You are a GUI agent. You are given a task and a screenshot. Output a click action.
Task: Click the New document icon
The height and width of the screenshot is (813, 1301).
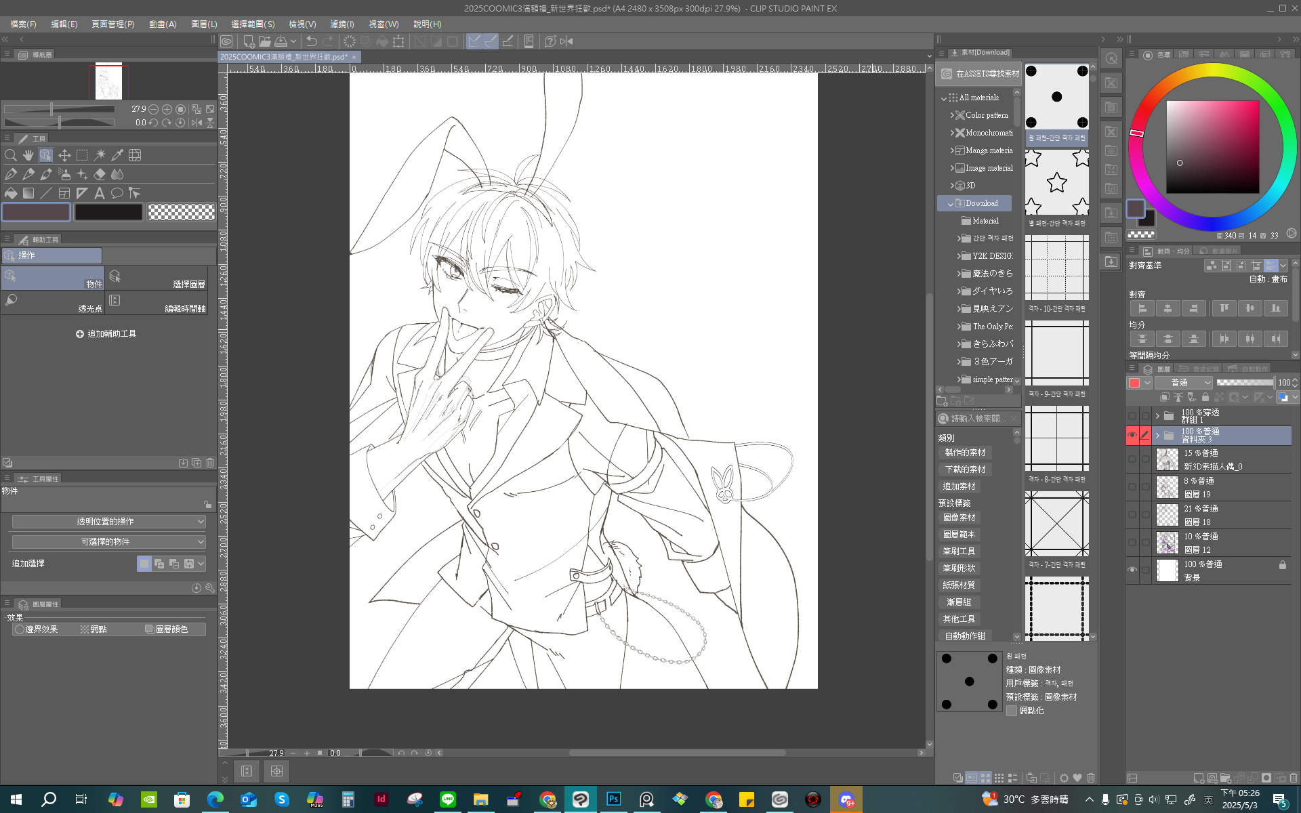coord(249,41)
